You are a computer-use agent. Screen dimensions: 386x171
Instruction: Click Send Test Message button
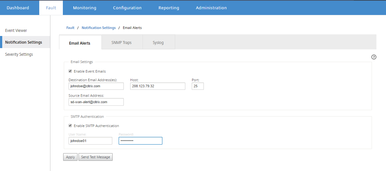click(95, 157)
